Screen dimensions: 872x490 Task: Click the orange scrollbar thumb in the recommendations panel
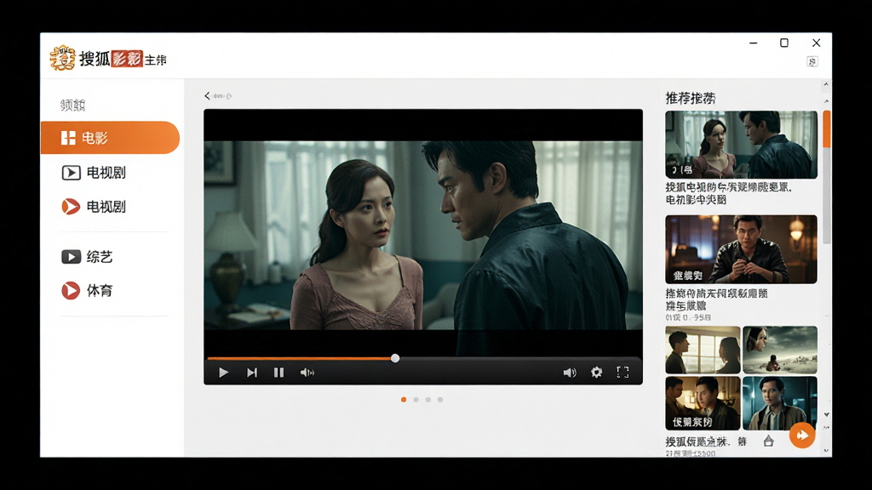click(826, 129)
